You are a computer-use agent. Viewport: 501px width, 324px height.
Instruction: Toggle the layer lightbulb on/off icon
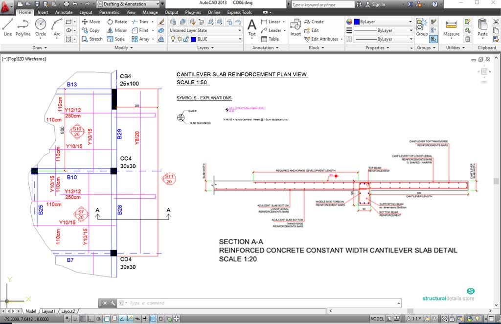coord(172,39)
